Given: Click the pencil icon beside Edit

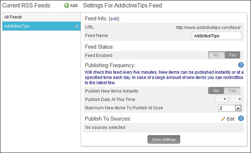Looking at the screenshot, I should [x=223, y=119].
